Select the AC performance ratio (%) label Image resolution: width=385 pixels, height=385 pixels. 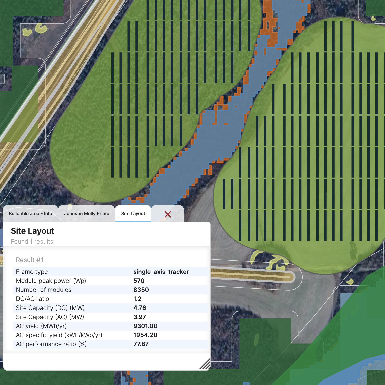click(51, 344)
